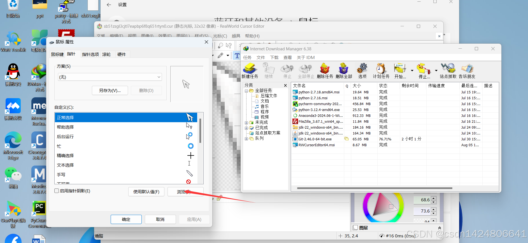Viewport: 528px width, 243px height.
Task: Open dropdown arrow next to 停止 queue
Action: coord(436,70)
